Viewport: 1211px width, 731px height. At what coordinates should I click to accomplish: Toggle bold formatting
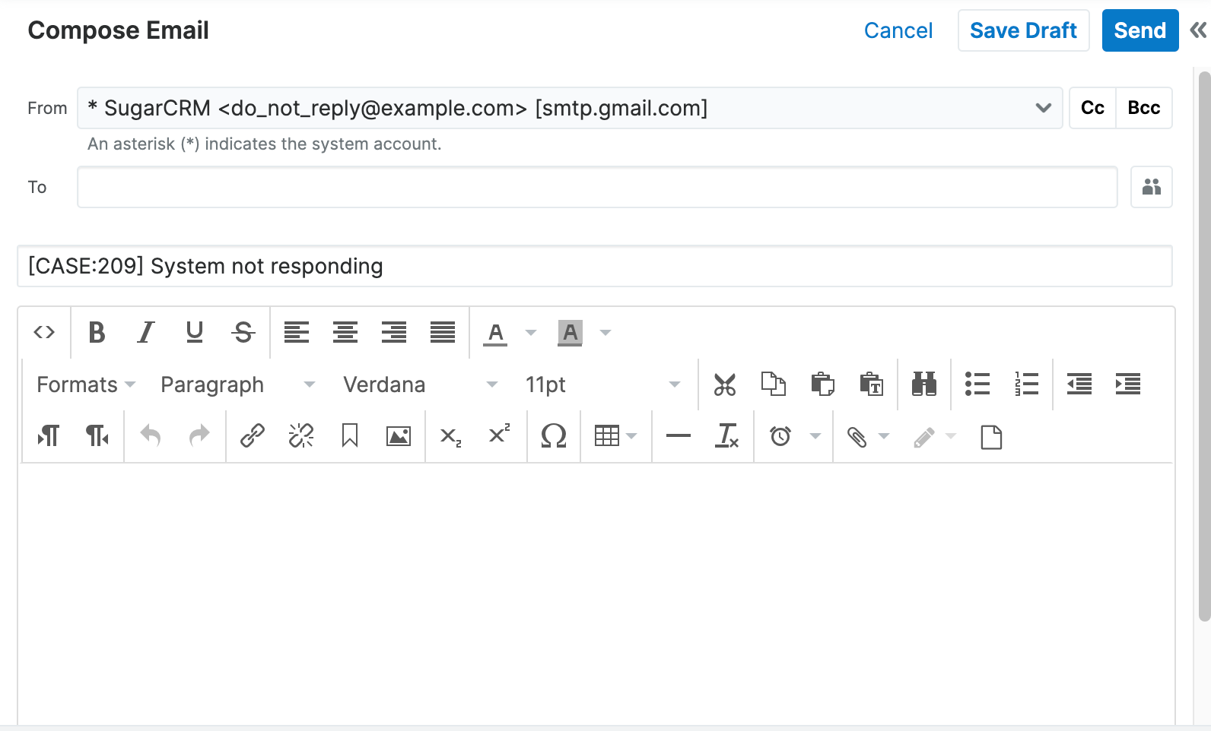coord(97,332)
